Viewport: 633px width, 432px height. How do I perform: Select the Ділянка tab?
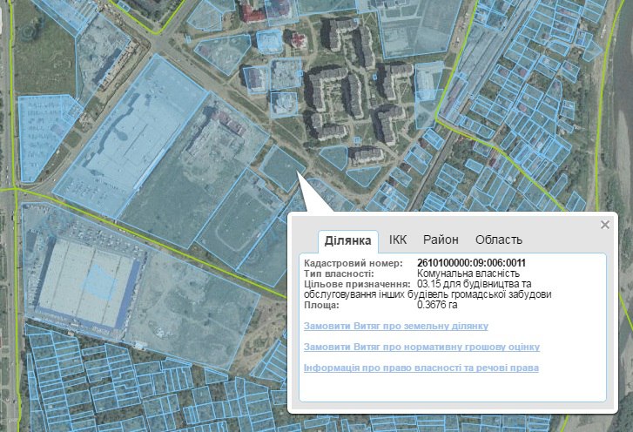(x=348, y=240)
